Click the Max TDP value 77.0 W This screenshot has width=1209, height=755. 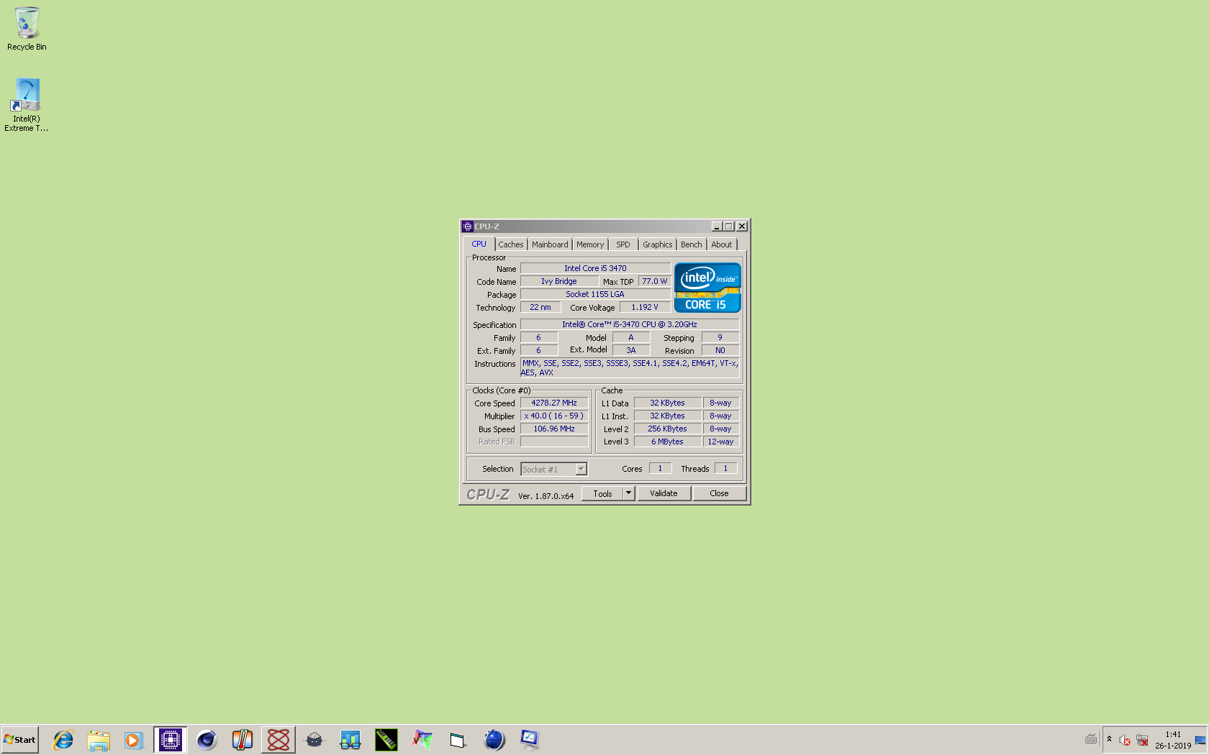click(x=655, y=281)
